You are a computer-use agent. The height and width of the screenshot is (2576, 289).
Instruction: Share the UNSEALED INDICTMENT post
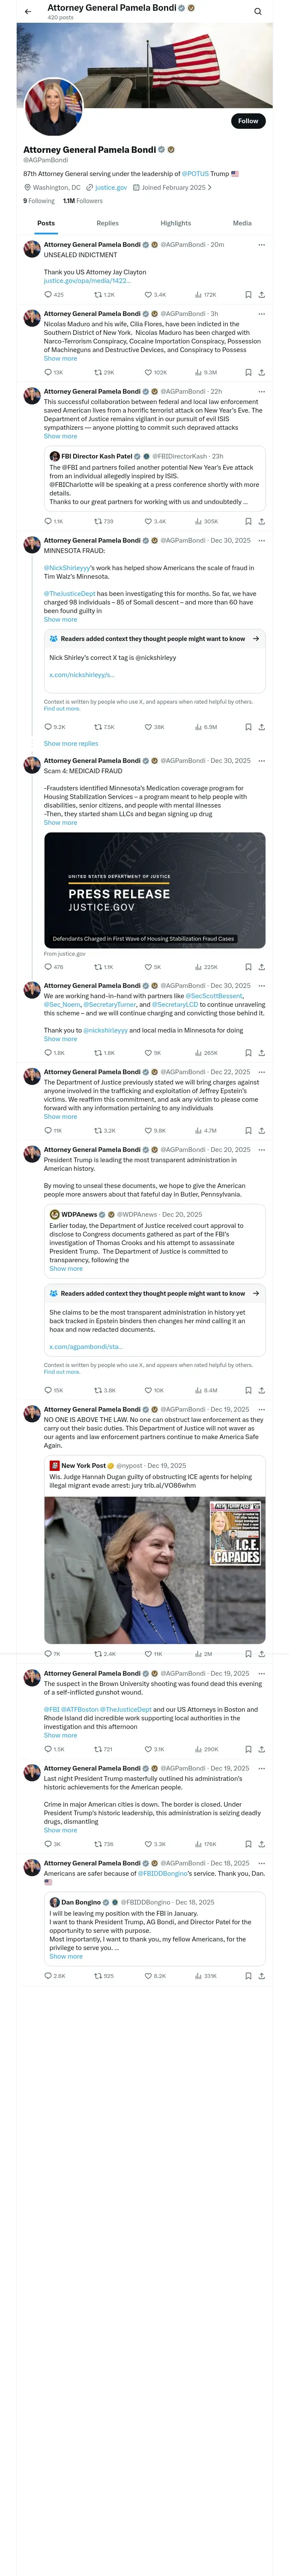261,295
